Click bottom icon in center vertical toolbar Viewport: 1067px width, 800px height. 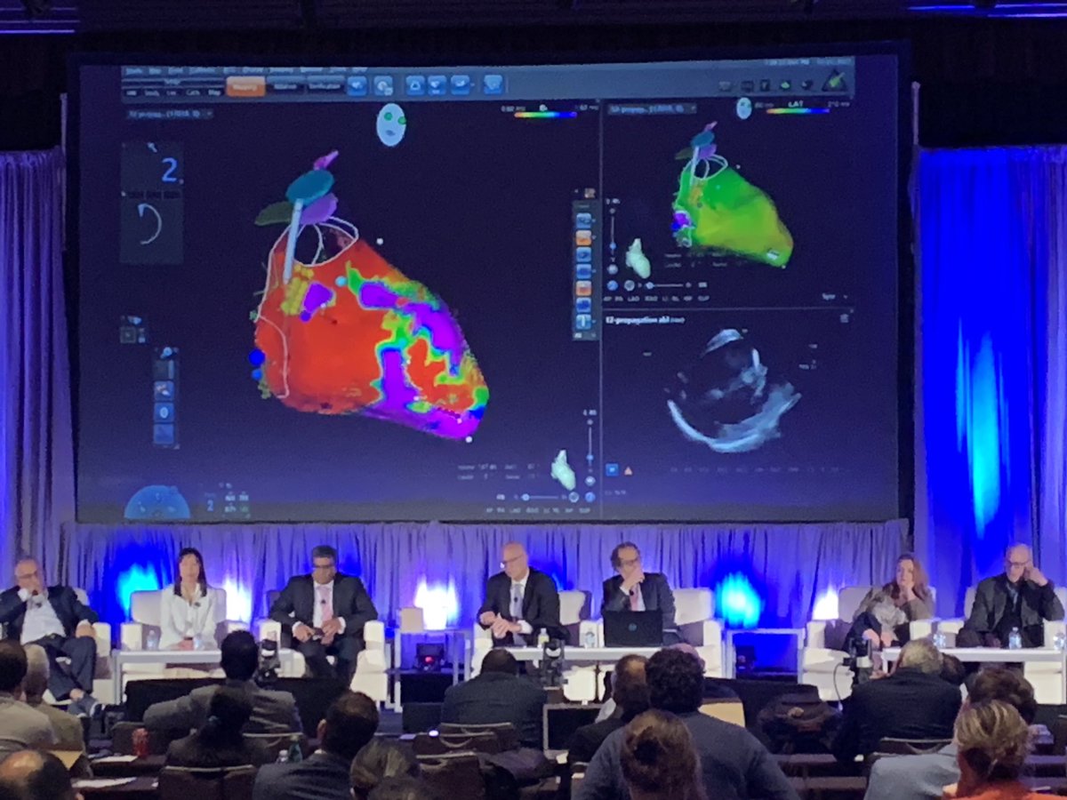click(584, 320)
